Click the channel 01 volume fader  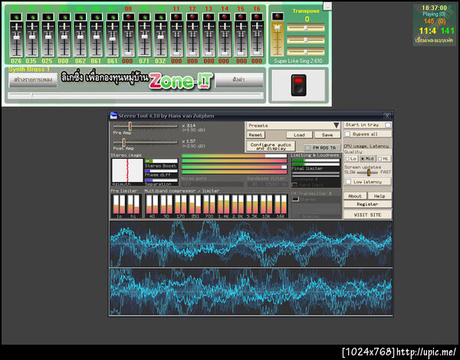(x=16, y=38)
